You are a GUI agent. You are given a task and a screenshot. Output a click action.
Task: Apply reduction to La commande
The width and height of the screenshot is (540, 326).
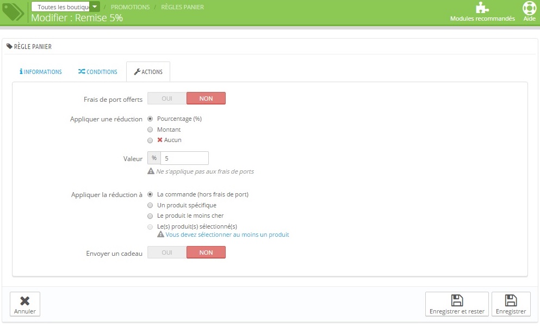click(x=150, y=194)
